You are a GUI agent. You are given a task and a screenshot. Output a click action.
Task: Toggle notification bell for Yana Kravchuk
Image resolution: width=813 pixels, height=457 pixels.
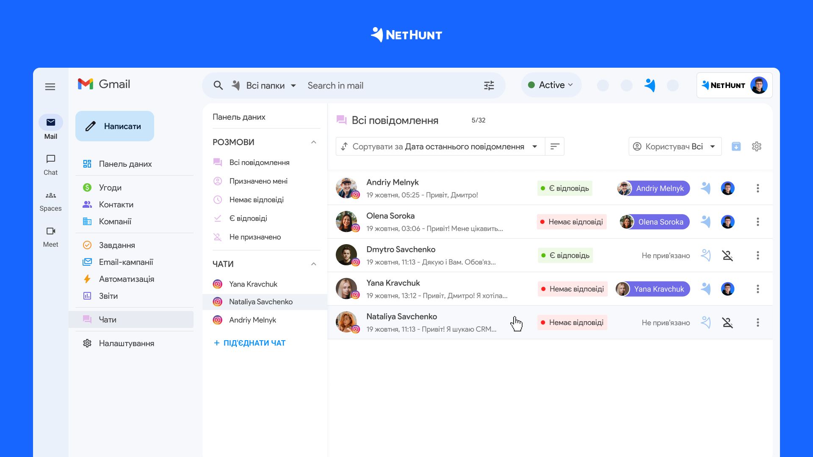[706, 289]
